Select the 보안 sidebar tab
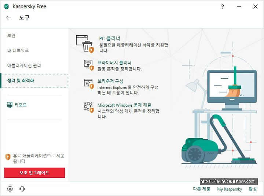 [x=11, y=35]
